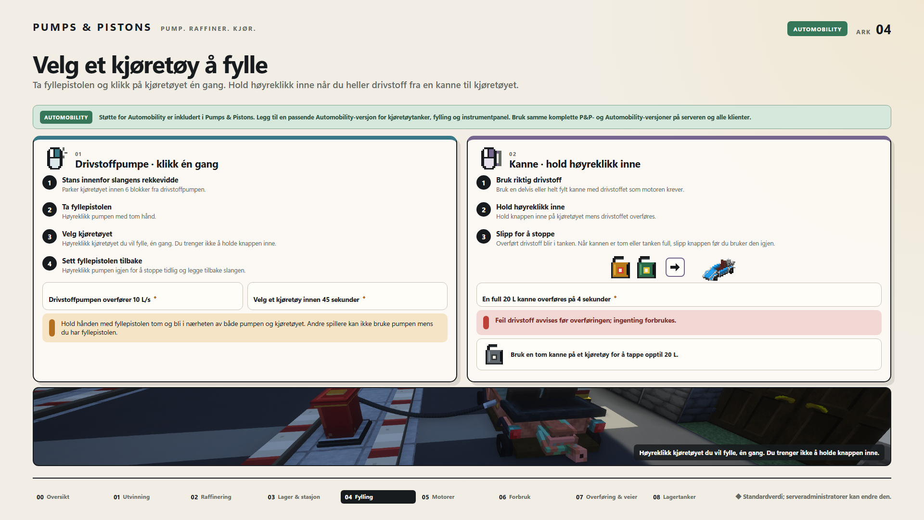924x520 pixels.
Task: Click the Drivstoffpumpe · klikk én gang heading
Action: pyautogui.click(x=147, y=164)
